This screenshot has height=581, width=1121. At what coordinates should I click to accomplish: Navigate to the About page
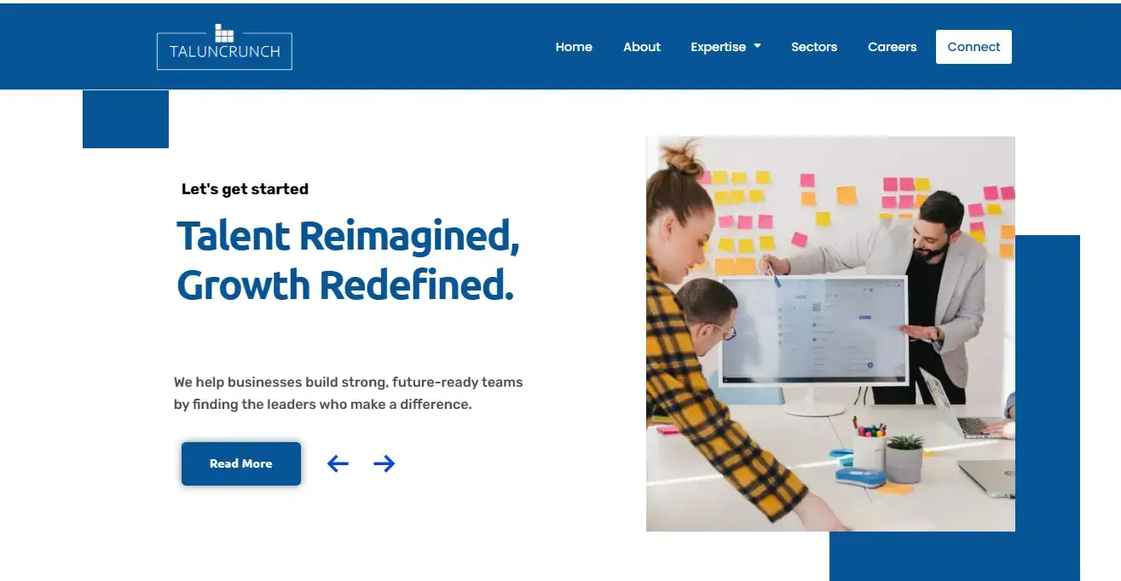641,47
